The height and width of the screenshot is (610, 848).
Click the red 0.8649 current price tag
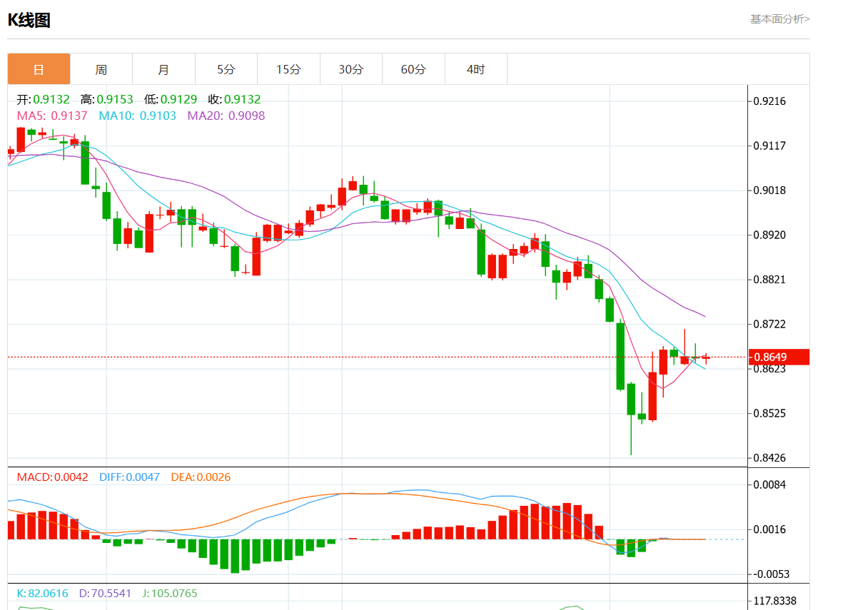click(779, 357)
